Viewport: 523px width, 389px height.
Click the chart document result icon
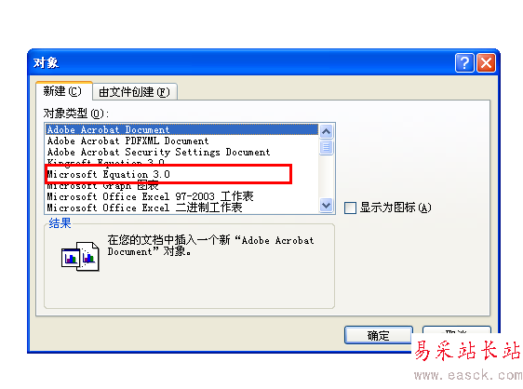coord(80,256)
